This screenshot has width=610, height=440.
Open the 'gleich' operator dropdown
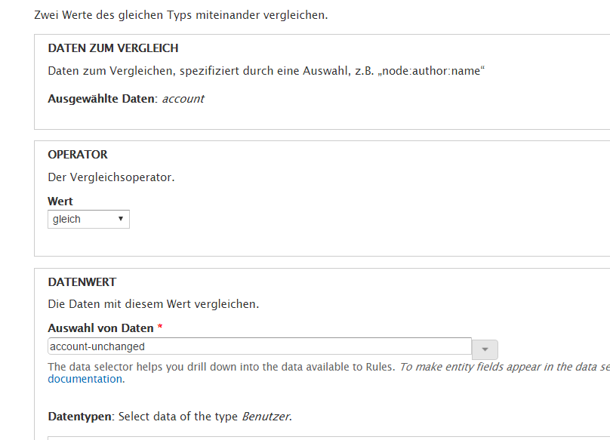(x=88, y=219)
